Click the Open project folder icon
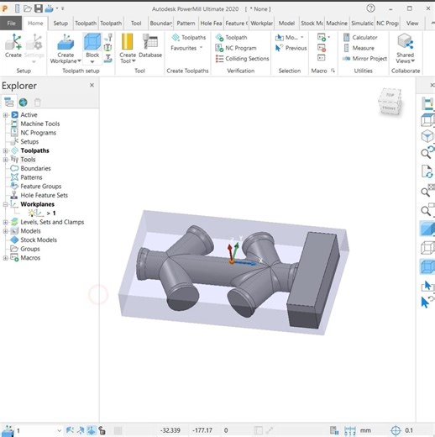435x437 pixels. click(x=28, y=8)
